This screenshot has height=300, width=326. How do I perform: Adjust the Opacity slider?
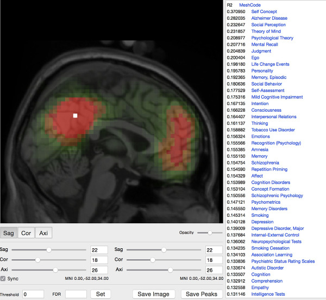click(208, 232)
